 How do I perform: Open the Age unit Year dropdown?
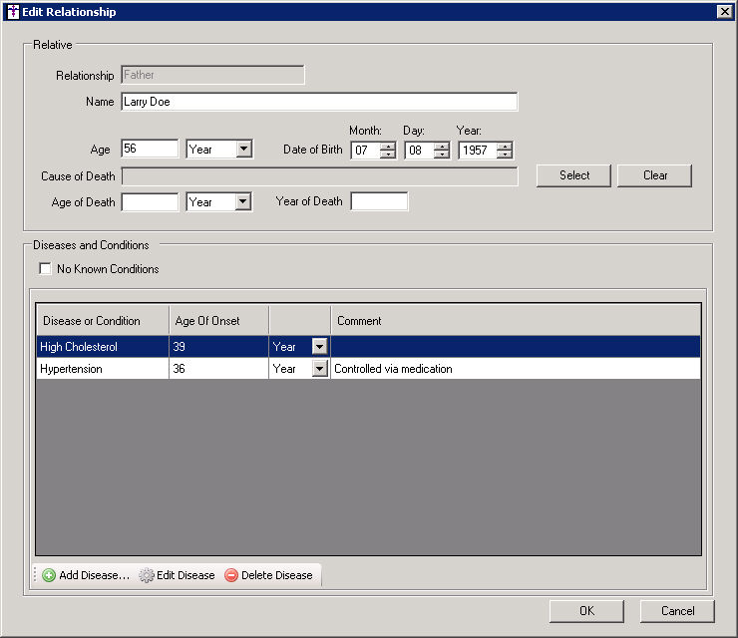tap(243, 150)
